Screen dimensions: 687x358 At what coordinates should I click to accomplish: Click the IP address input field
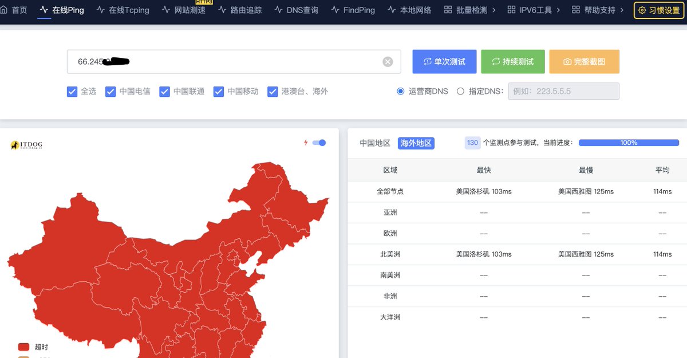point(234,61)
